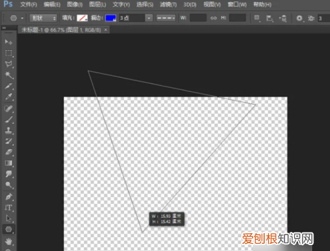Open the polygon gear settings icon
The image size is (330, 251).
[x=300, y=18]
